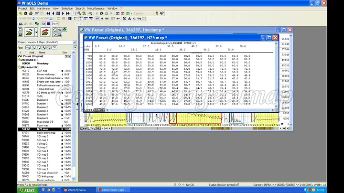
Task: Click the key icon at toolbar start
Action: (x=21, y=13)
